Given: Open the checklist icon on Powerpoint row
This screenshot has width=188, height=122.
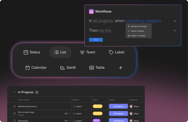Looking at the screenshot, I should (x=69, y=121).
